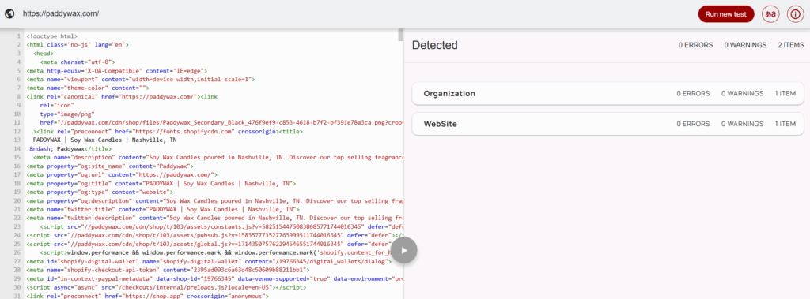Click the shop.app preconnect link line
Screen dimensions: 810x299
[147, 296]
